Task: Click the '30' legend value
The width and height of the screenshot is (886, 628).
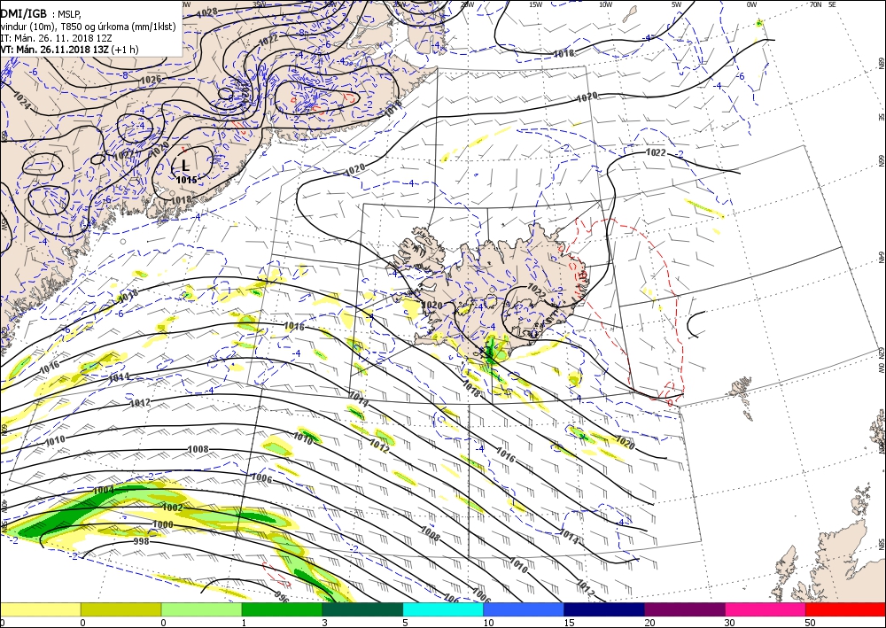Action: [x=729, y=623]
